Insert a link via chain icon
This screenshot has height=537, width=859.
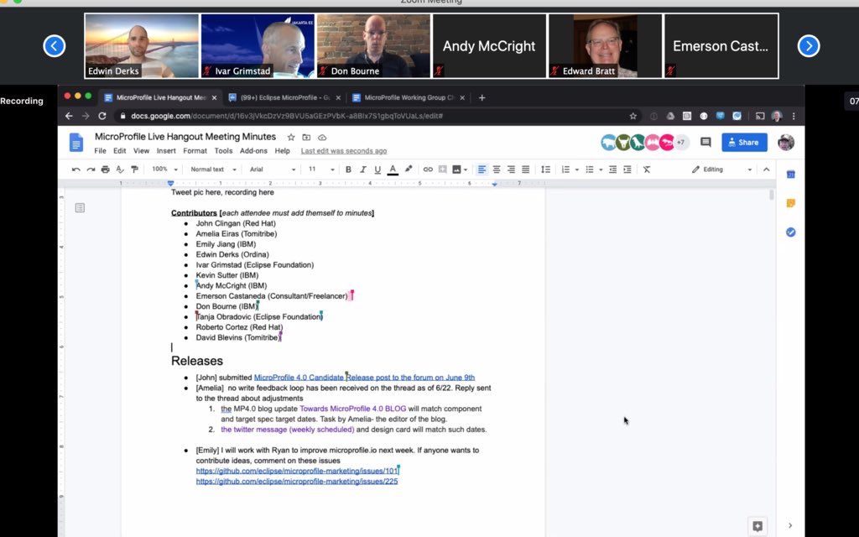(x=428, y=169)
